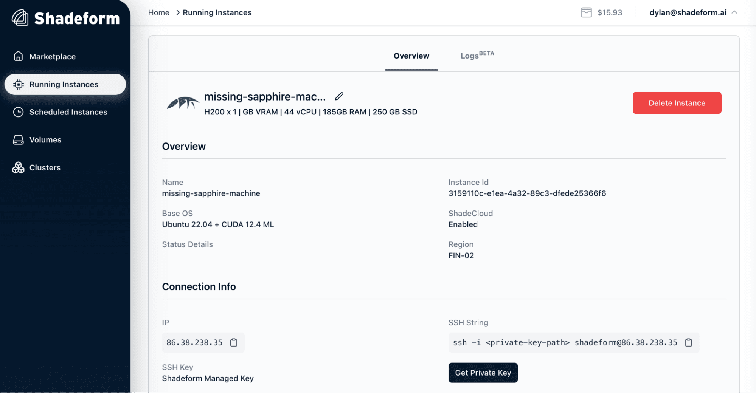Viewport: 756px width, 393px height.
Task: Open the dylan@shadeform.ai account menu
Action: (x=693, y=12)
